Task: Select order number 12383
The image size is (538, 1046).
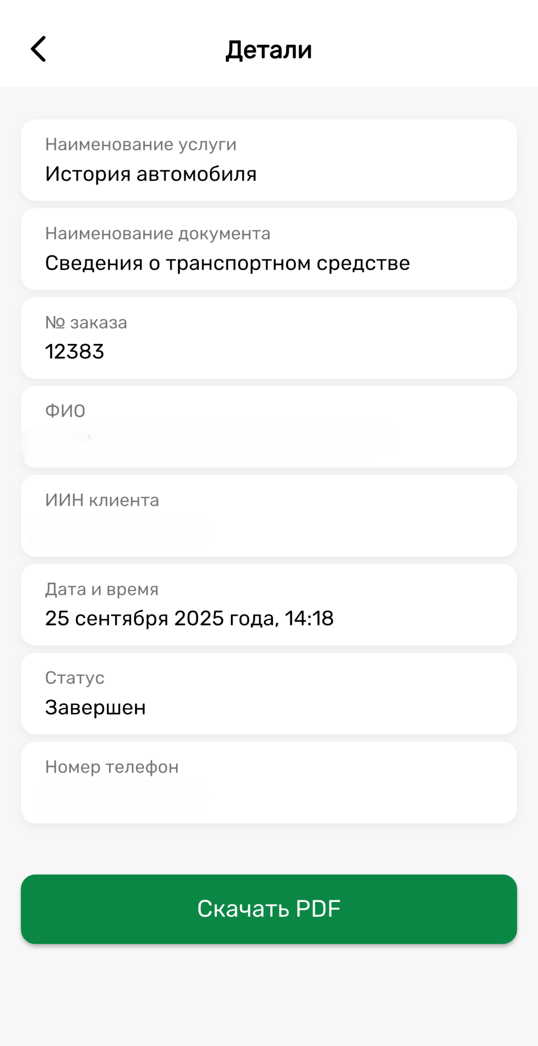Action: click(75, 352)
